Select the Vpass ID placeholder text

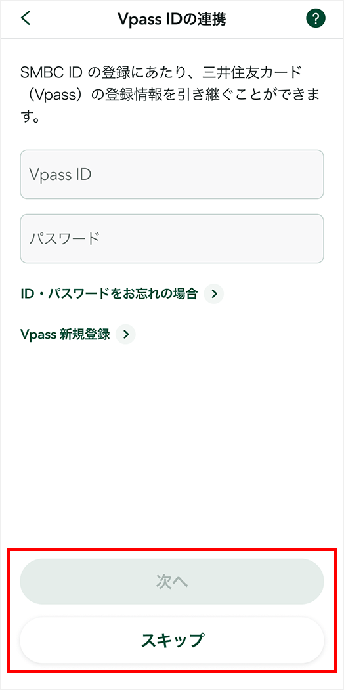click(x=60, y=175)
